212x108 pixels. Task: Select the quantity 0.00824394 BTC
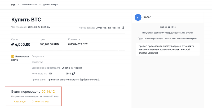click(x=78, y=44)
